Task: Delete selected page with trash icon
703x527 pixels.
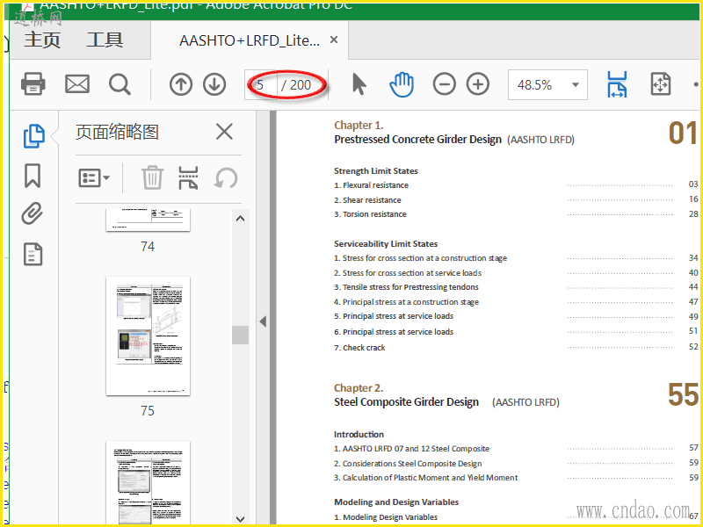Action: click(152, 178)
